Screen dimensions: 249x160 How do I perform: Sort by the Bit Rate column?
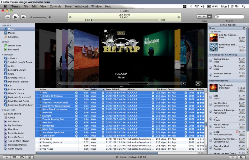point(161,89)
